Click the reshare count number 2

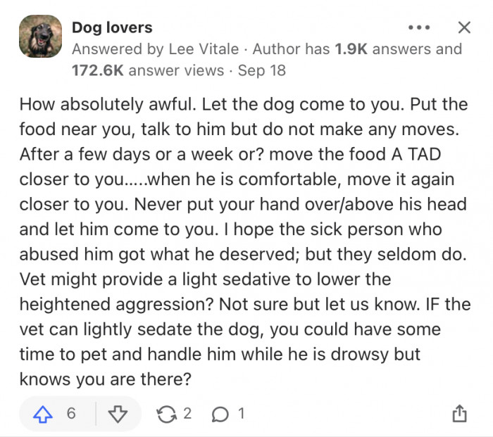pos(187,413)
